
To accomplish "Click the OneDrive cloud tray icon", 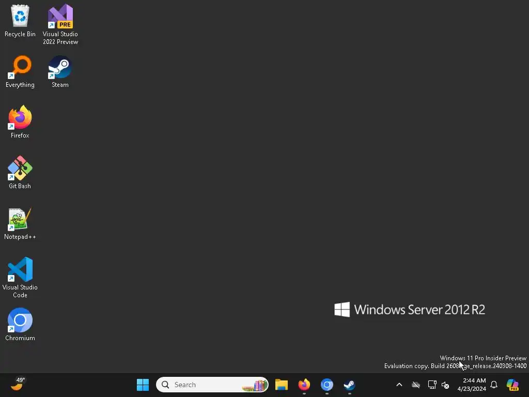I will [416, 385].
